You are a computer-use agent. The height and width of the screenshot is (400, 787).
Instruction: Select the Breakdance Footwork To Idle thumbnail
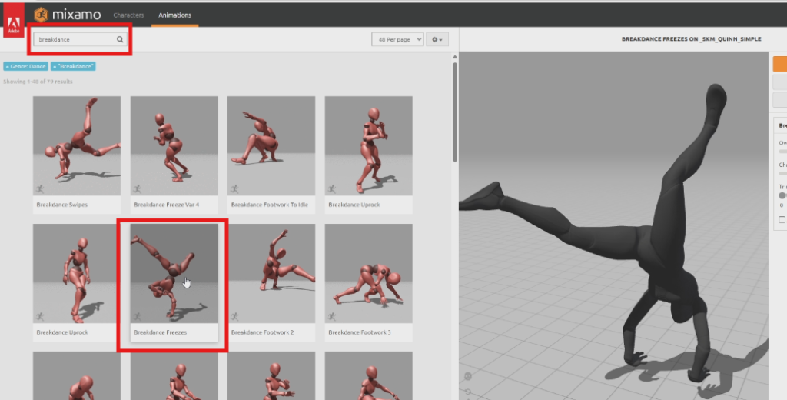(x=271, y=145)
